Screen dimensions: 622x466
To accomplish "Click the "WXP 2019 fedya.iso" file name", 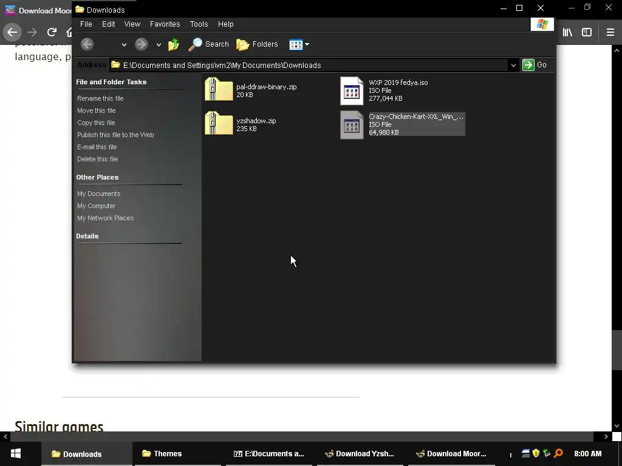I will pyautogui.click(x=398, y=83).
